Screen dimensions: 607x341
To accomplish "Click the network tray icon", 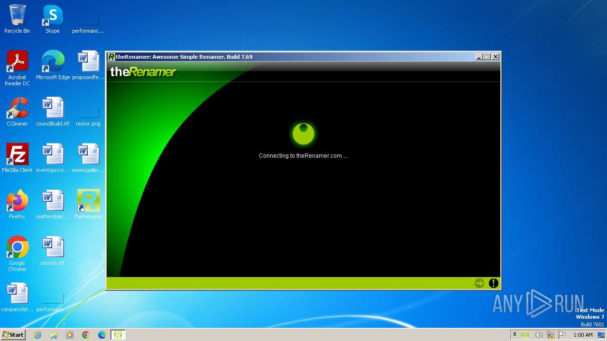I will point(551,335).
